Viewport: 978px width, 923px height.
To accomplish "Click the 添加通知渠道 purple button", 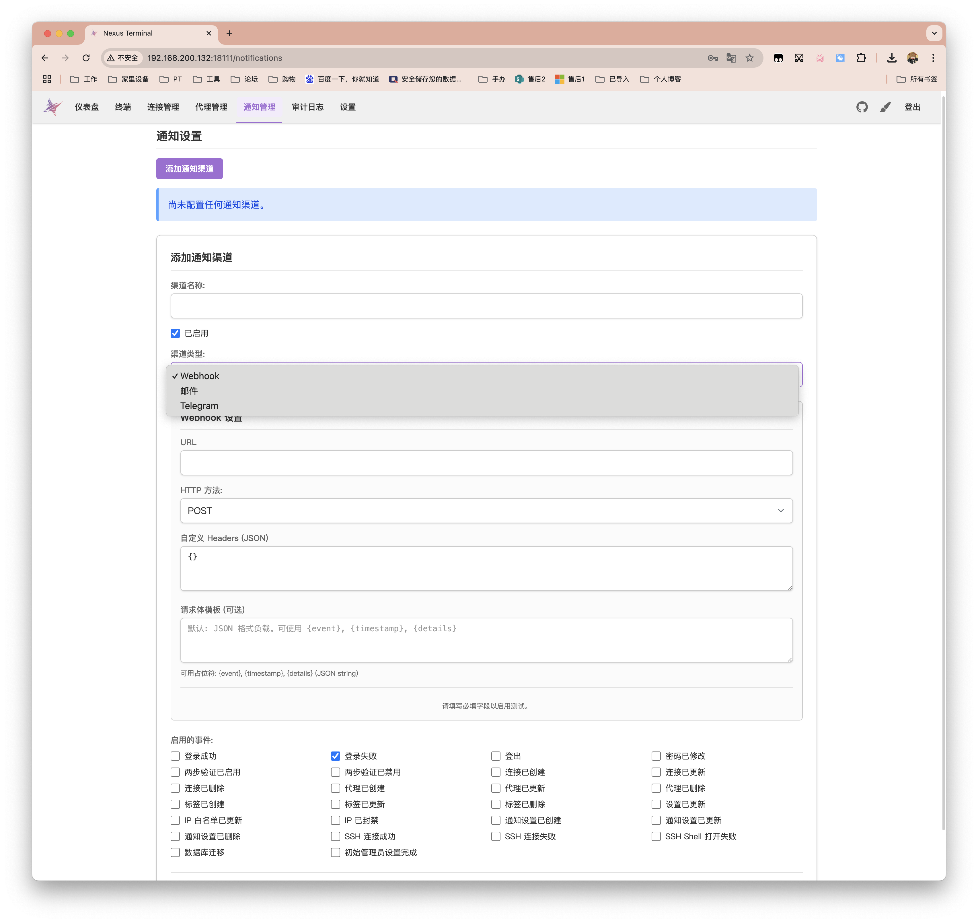I will [x=189, y=169].
